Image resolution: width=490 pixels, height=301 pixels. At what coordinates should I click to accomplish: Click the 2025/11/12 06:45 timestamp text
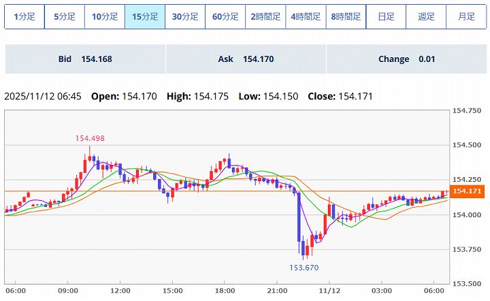(x=43, y=97)
